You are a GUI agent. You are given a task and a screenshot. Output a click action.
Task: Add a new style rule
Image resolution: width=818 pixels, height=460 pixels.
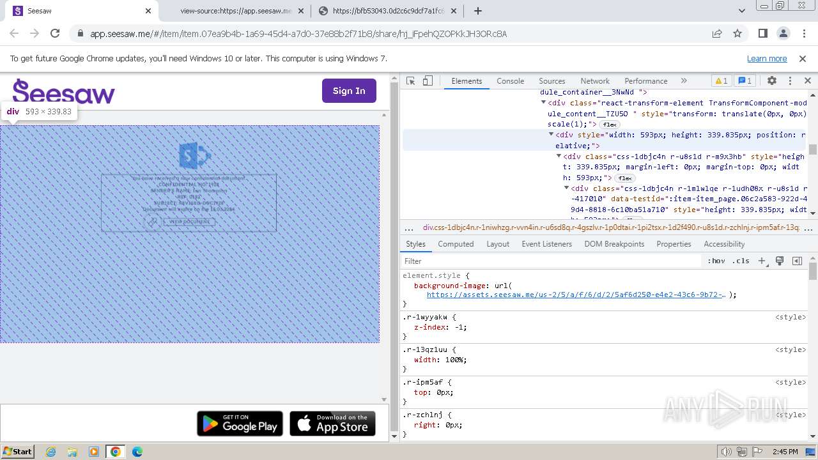tap(762, 261)
